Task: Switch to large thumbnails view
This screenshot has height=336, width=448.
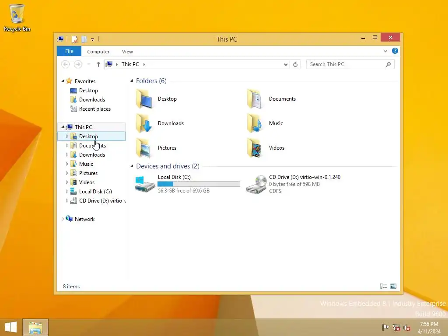Action: [x=393, y=286]
